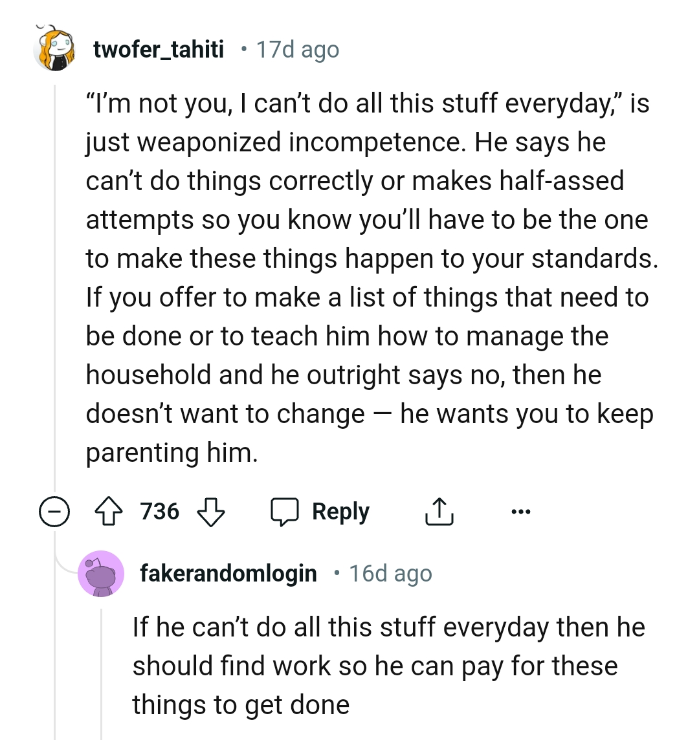Expand more actions for twofer_tahiti's comment
Screen dimensions: 699x740
pyautogui.click(x=521, y=511)
